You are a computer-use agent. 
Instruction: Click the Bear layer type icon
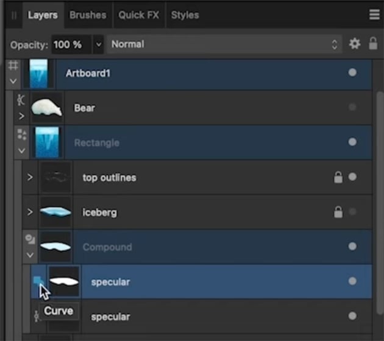[x=21, y=100]
